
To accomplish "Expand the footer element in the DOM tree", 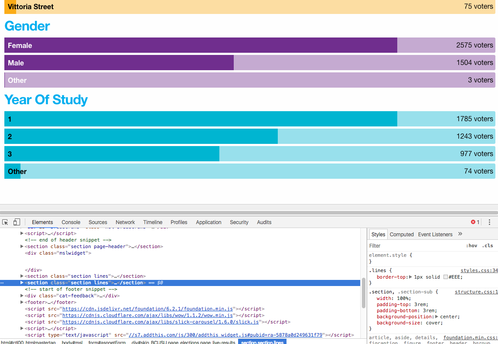I will pyautogui.click(x=22, y=302).
